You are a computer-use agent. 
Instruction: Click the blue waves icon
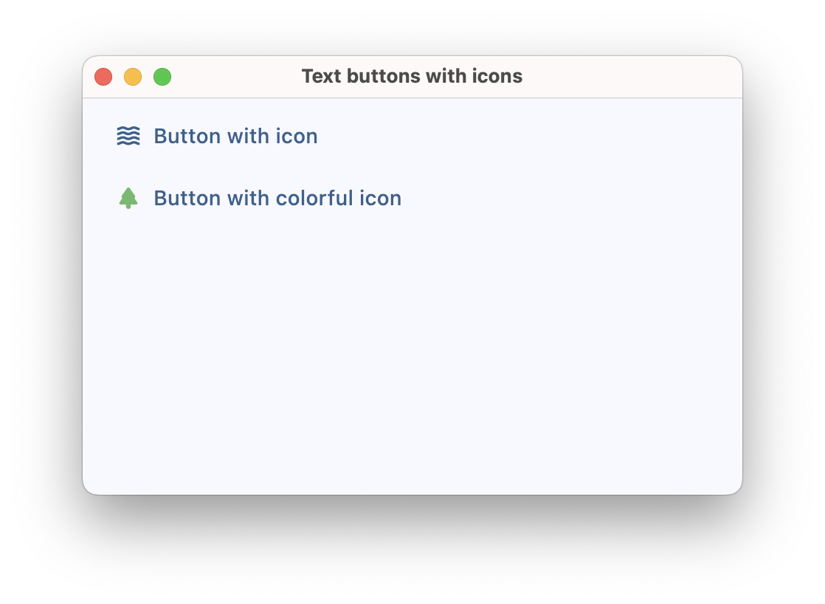(x=128, y=137)
